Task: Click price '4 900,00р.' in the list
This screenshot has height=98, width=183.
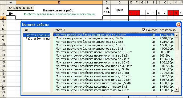Action: click(x=167, y=49)
